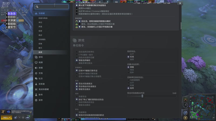Screen dimensions: 216x121
Task: Toggle 拉比克：窃取技能使用原施法模式 checkbox
Action: (79, 21)
